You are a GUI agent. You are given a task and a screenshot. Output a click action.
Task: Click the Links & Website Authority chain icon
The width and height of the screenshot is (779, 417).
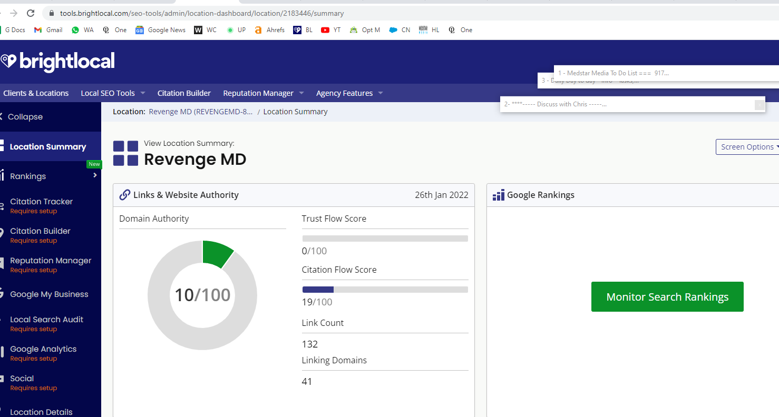[x=125, y=195]
